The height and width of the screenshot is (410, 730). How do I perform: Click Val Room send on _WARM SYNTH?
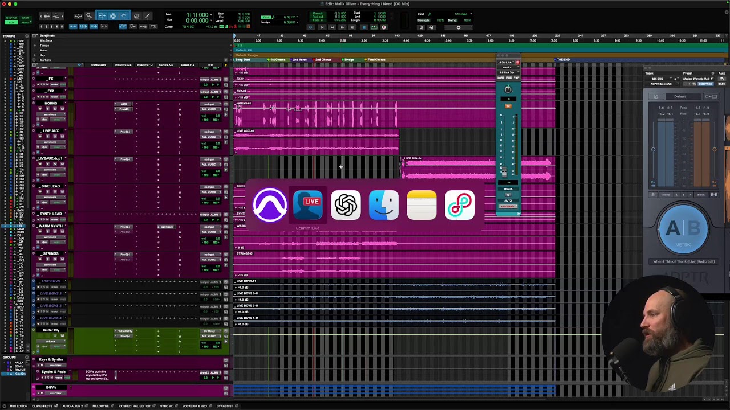click(x=167, y=227)
